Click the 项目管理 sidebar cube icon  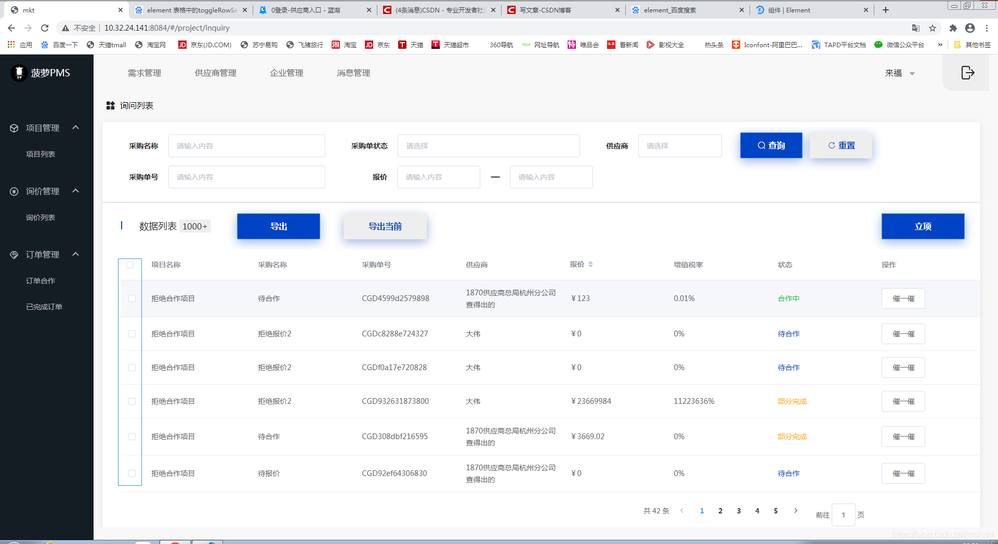(14, 128)
